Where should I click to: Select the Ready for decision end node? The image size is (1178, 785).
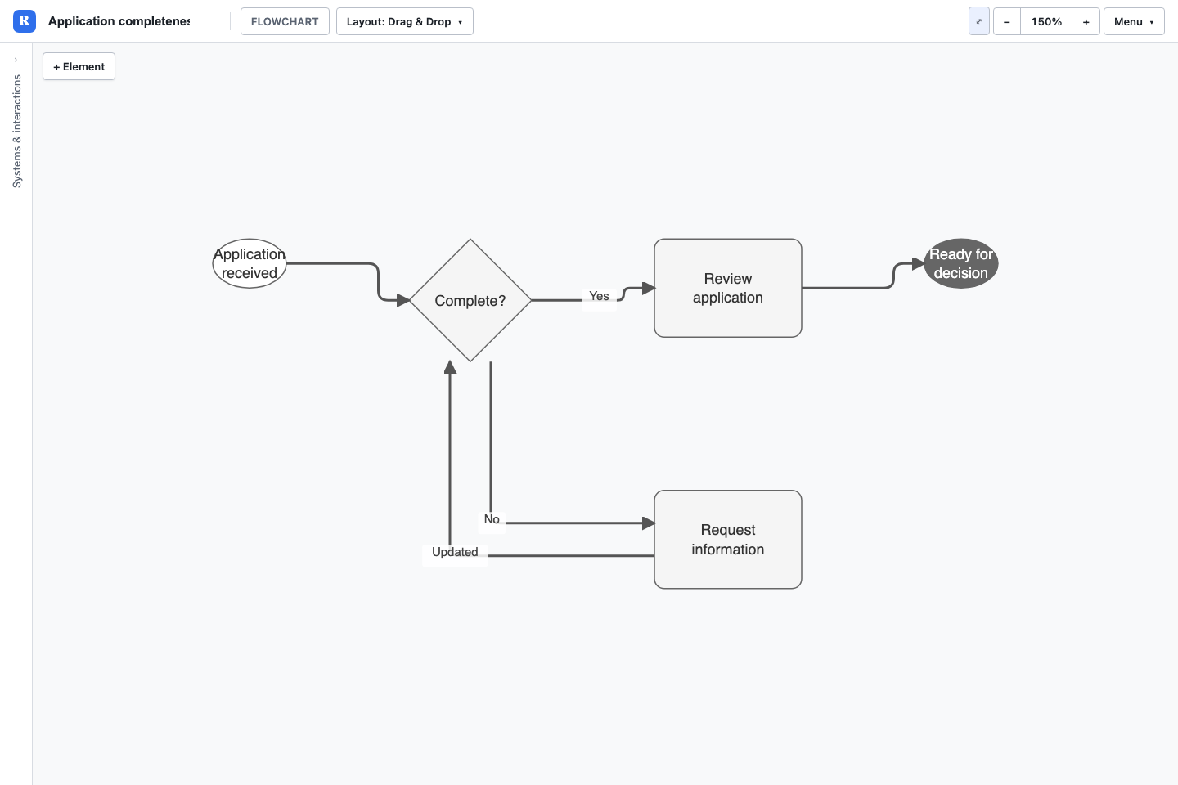click(961, 263)
